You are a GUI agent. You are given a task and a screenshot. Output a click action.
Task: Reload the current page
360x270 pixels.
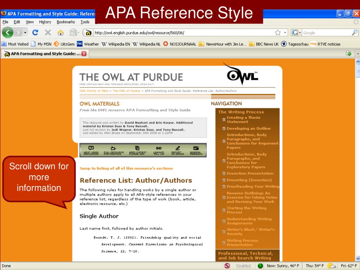tap(35, 33)
